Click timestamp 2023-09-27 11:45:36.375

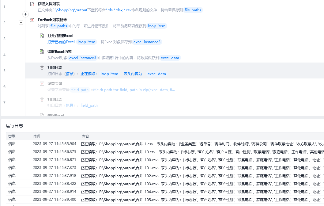pos(55,152)
